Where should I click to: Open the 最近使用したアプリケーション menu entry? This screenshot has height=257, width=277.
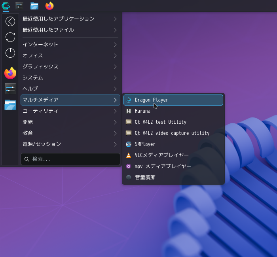point(70,19)
